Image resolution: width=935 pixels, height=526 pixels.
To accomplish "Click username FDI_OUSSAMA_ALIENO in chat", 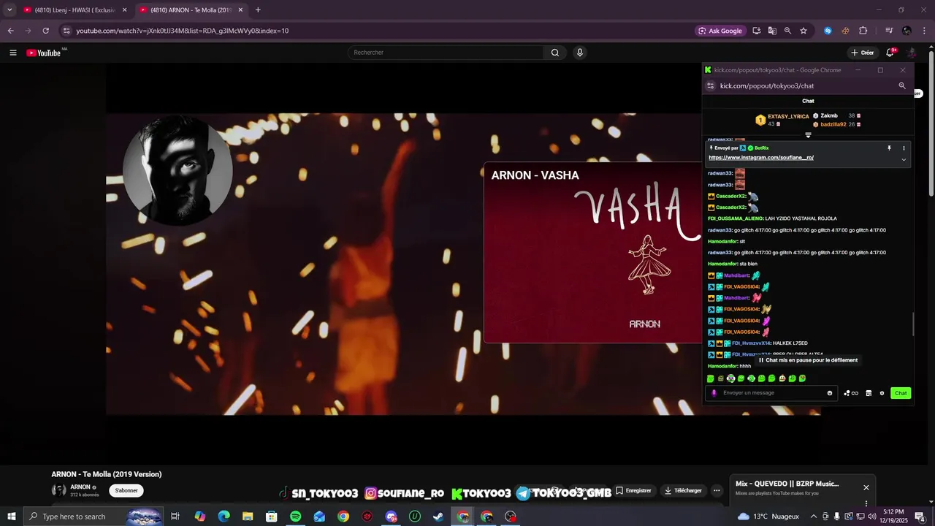I will pos(736,218).
